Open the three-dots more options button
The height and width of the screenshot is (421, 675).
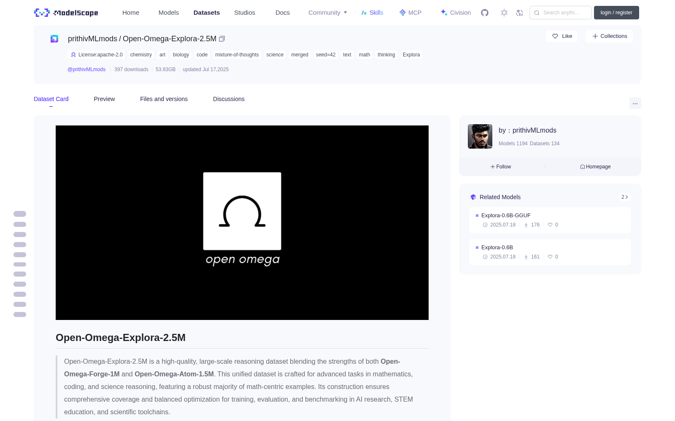click(635, 103)
